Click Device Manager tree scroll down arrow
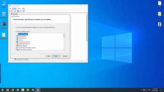 click(x=87, y=59)
